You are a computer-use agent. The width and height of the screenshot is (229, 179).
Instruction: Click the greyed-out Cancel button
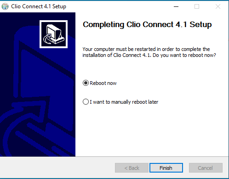tap(206, 168)
